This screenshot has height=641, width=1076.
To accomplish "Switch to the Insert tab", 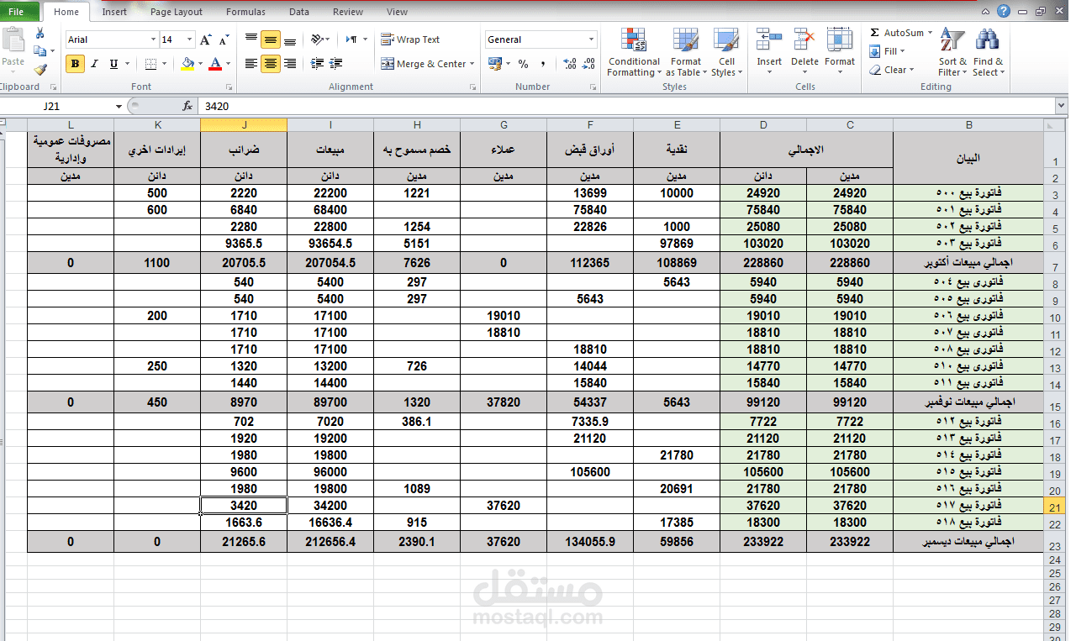I will [114, 12].
